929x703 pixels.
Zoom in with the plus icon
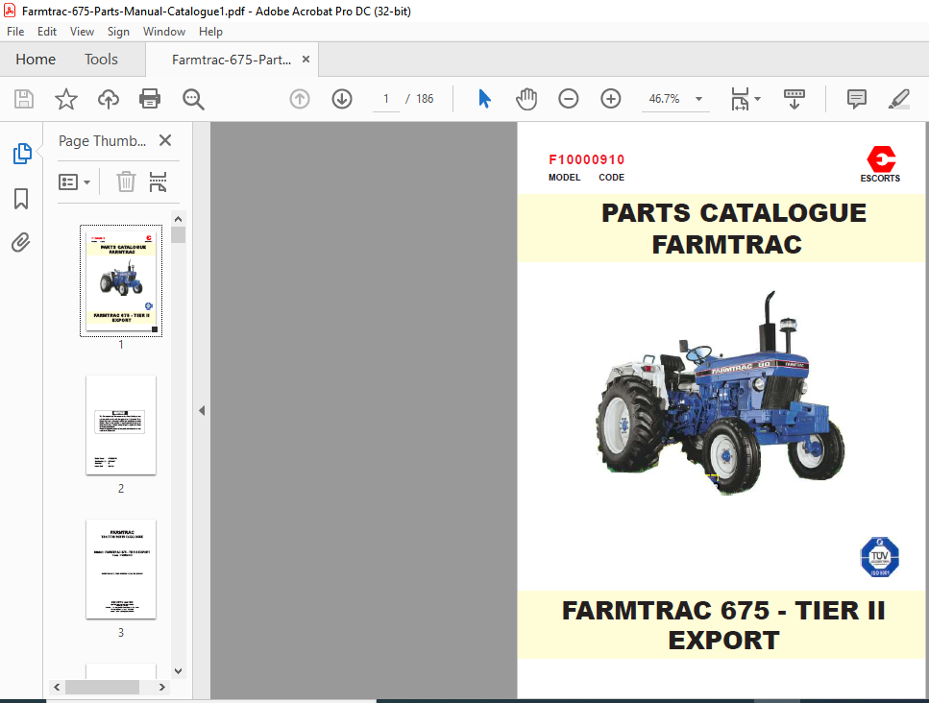[x=610, y=98]
